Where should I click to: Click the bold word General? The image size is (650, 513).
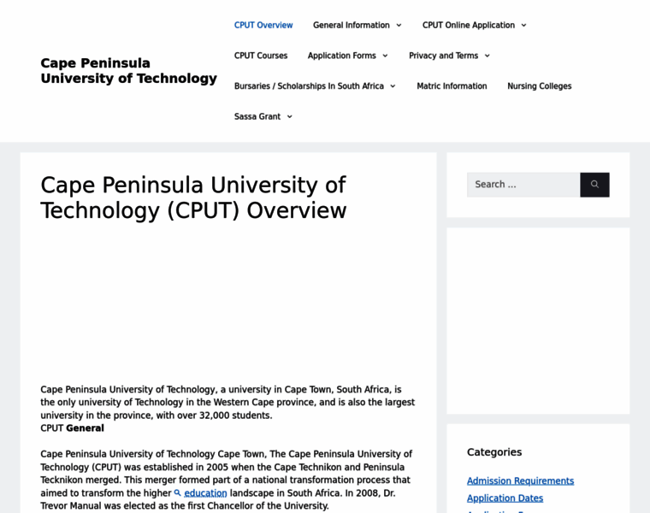click(x=85, y=428)
